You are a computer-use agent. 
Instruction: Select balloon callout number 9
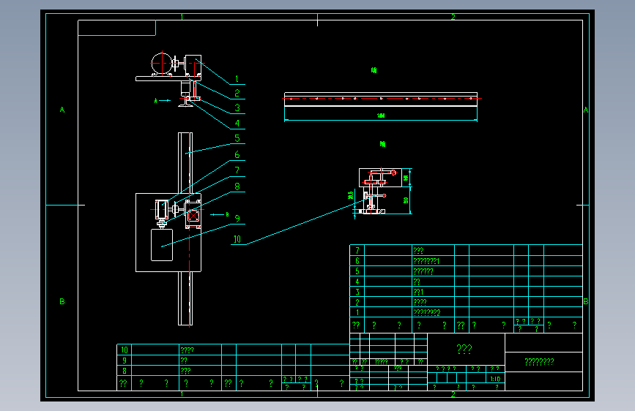coord(237,219)
